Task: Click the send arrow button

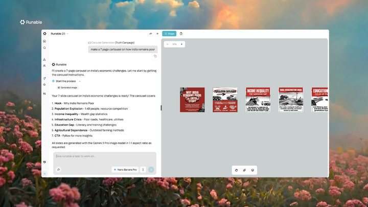Action: pyautogui.click(x=151, y=170)
